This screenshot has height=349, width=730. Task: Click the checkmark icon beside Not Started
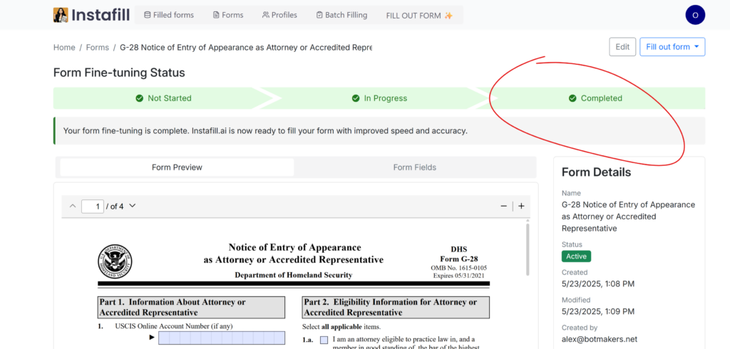[x=139, y=98]
